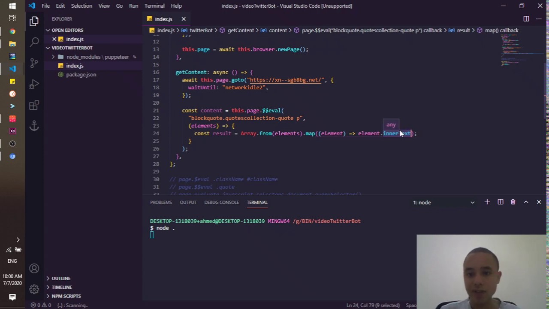Expand the Timeline section
The height and width of the screenshot is (309, 549).
[x=62, y=287]
